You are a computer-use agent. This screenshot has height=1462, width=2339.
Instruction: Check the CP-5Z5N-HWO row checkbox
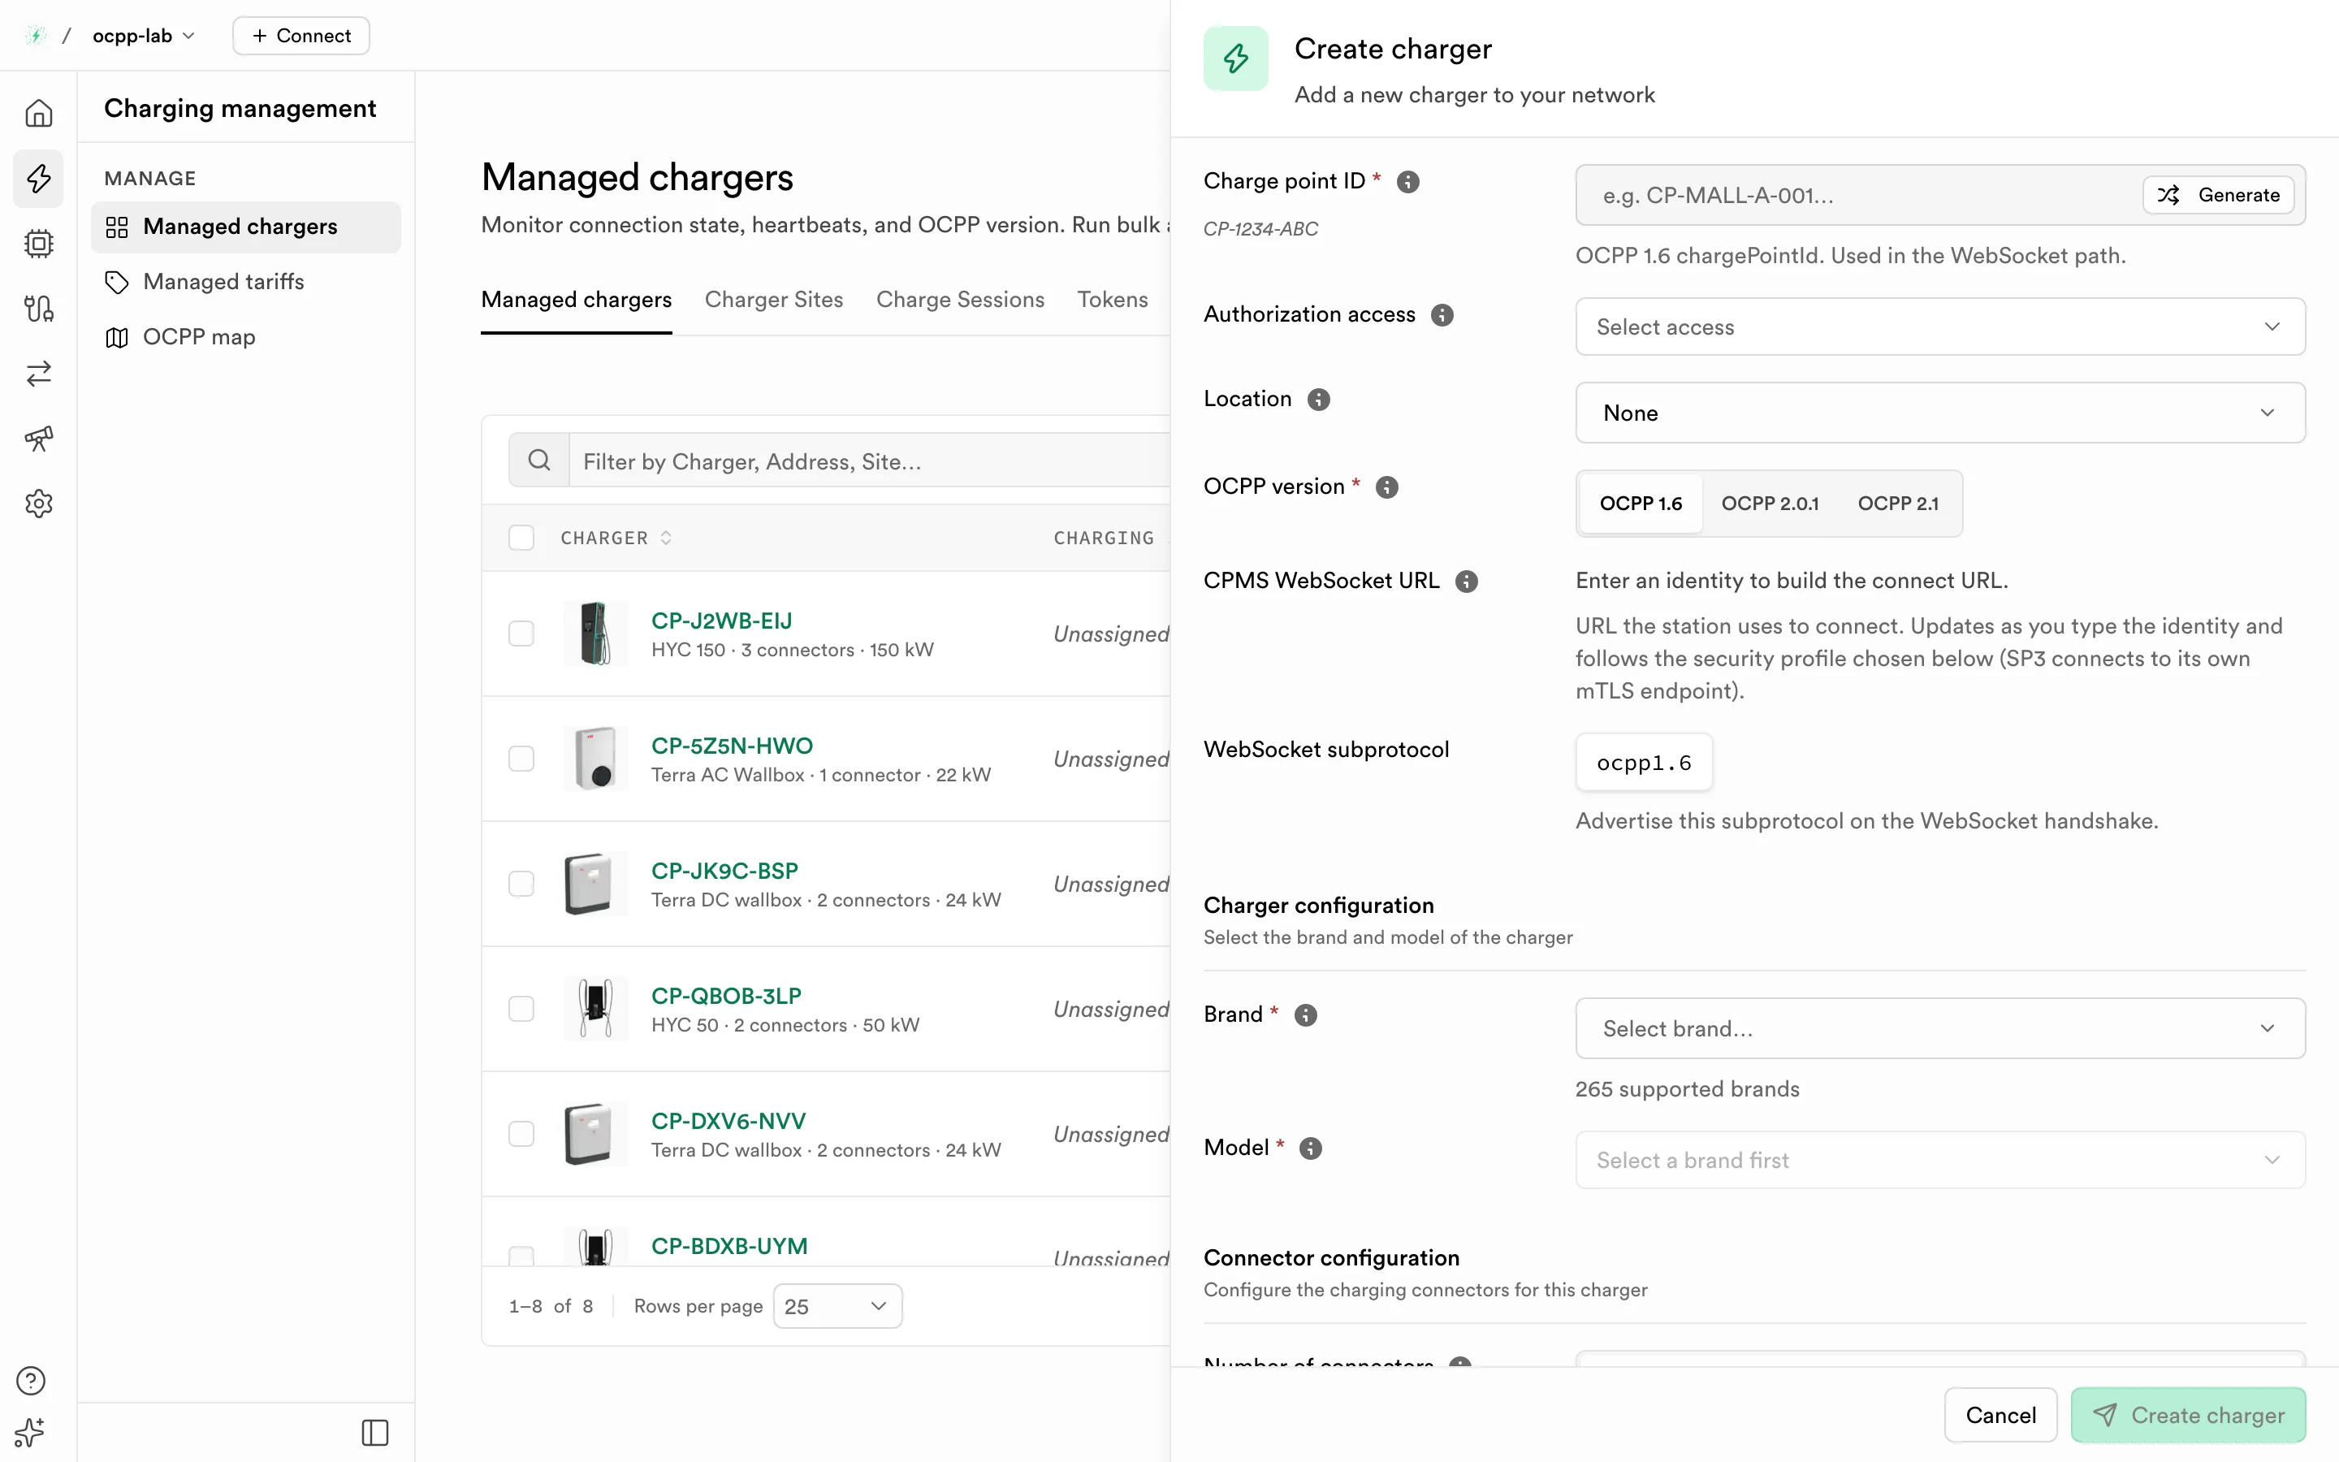pos(522,759)
